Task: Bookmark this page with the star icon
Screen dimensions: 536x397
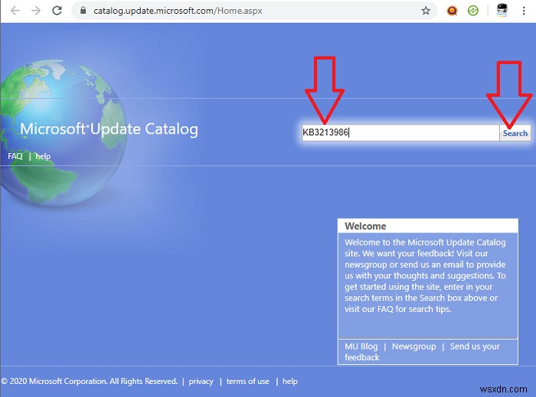Action: (426, 11)
